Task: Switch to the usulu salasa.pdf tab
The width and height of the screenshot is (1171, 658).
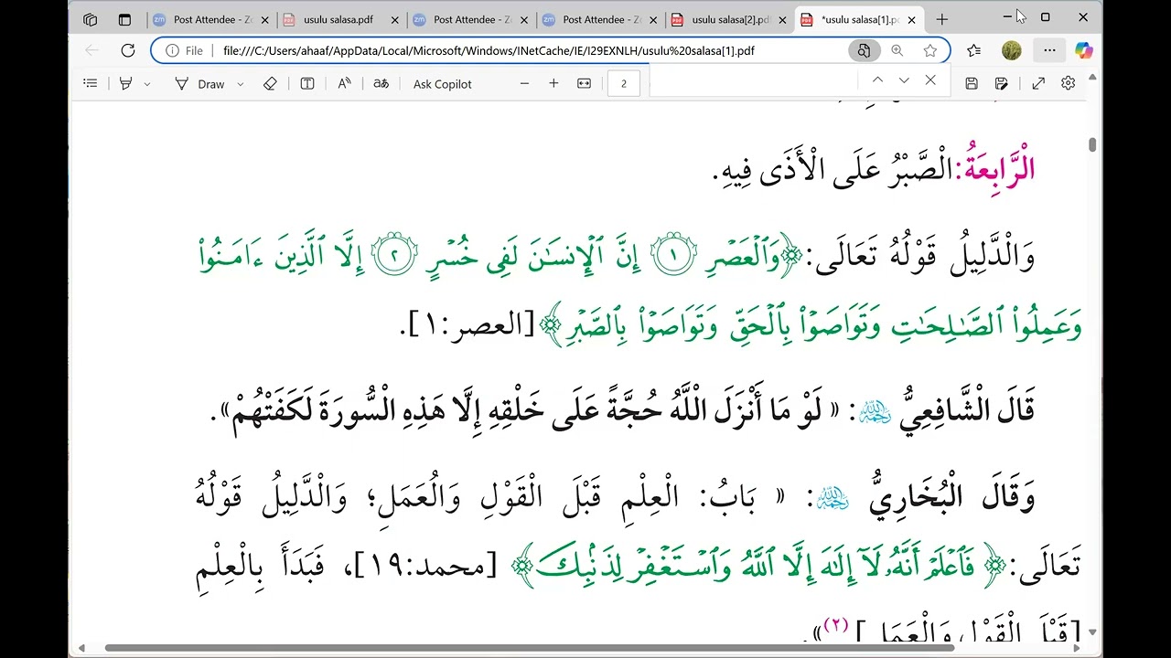Action: (339, 19)
